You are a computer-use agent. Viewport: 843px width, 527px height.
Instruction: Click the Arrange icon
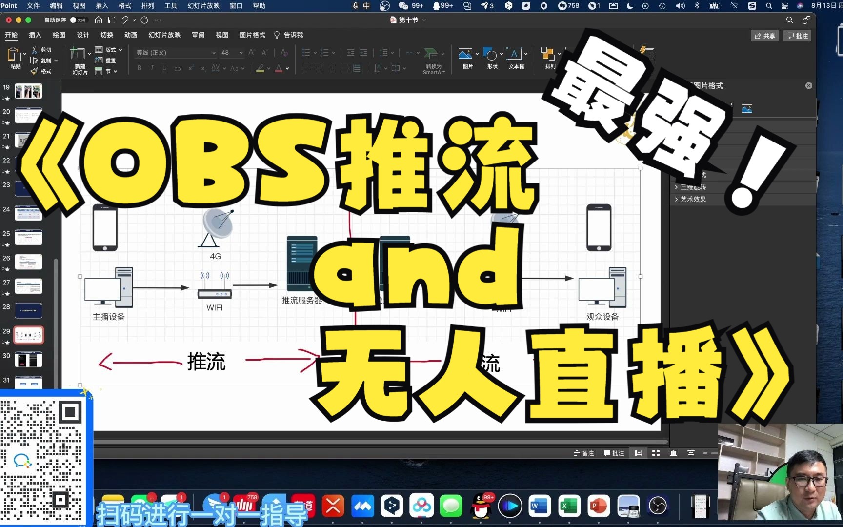tap(548, 54)
